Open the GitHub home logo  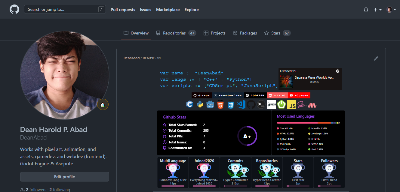coord(14,10)
